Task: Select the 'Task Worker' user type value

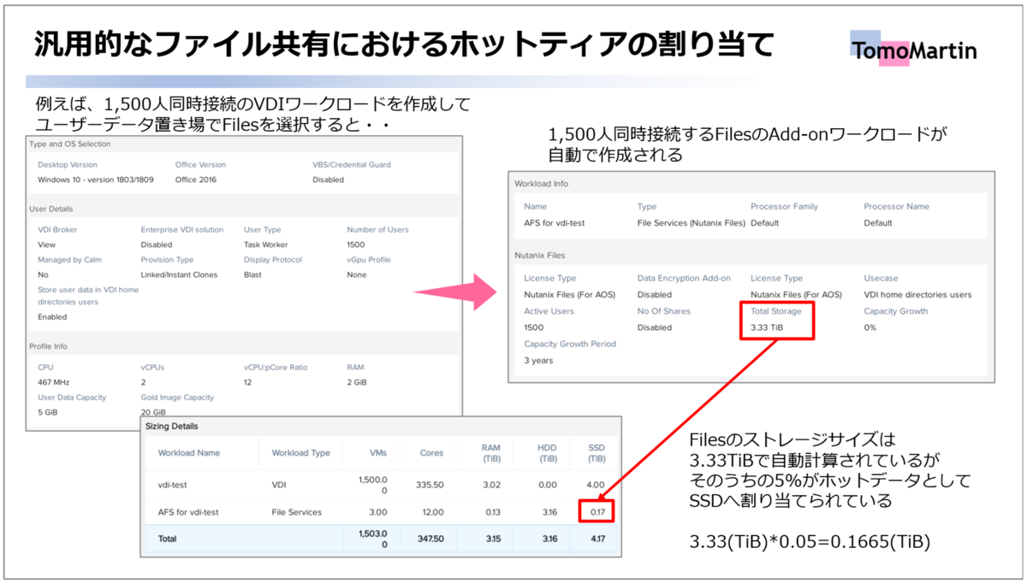Action: [268, 244]
